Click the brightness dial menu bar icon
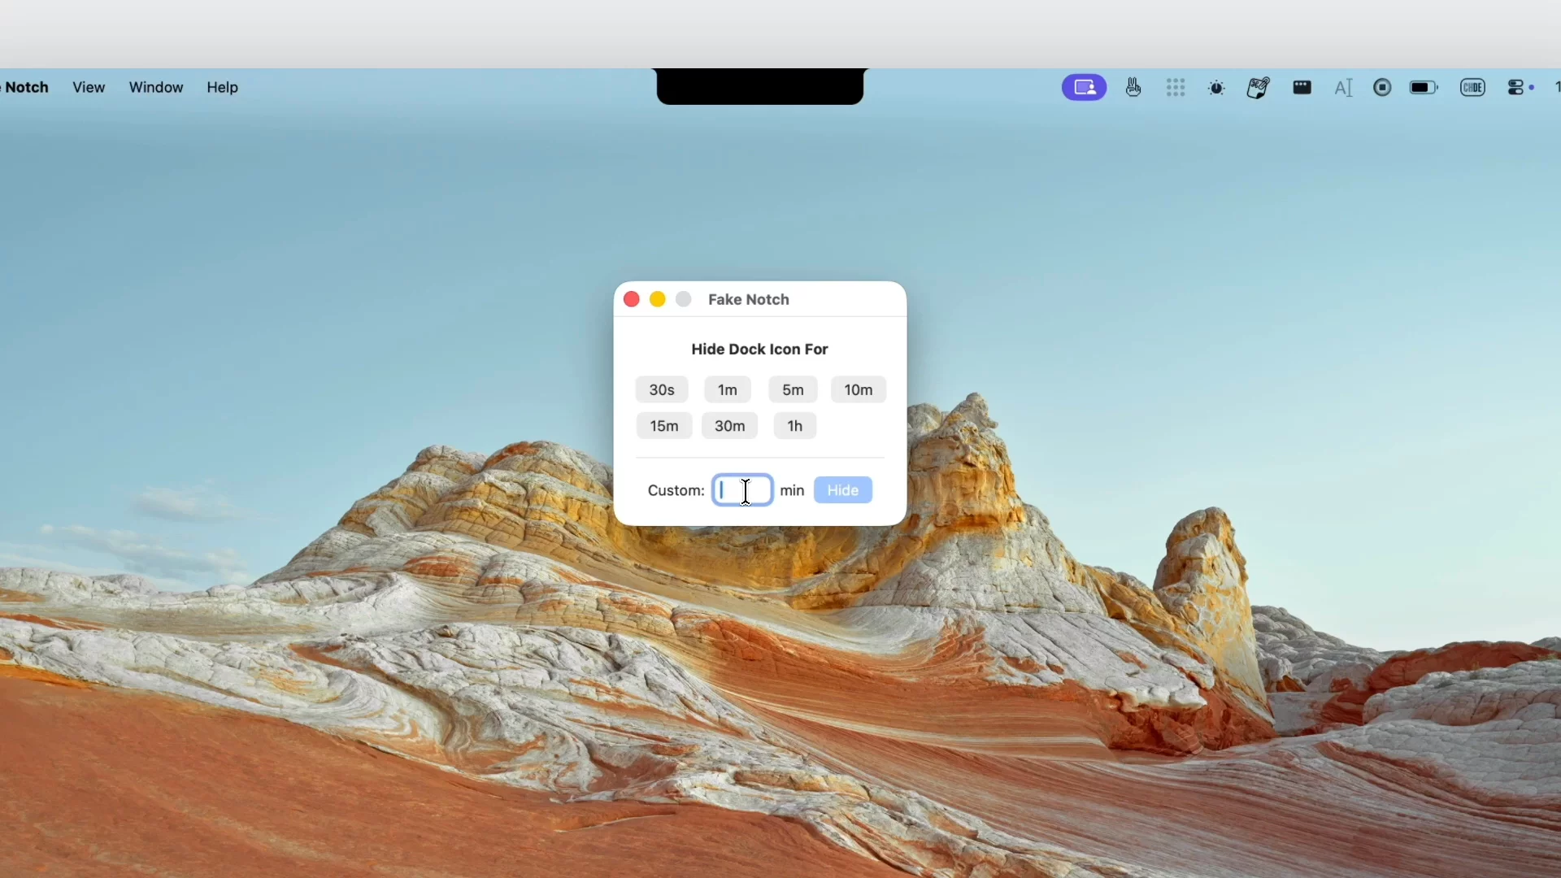This screenshot has height=878, width=1561. pyautogui.click(x=1215, y=87)
